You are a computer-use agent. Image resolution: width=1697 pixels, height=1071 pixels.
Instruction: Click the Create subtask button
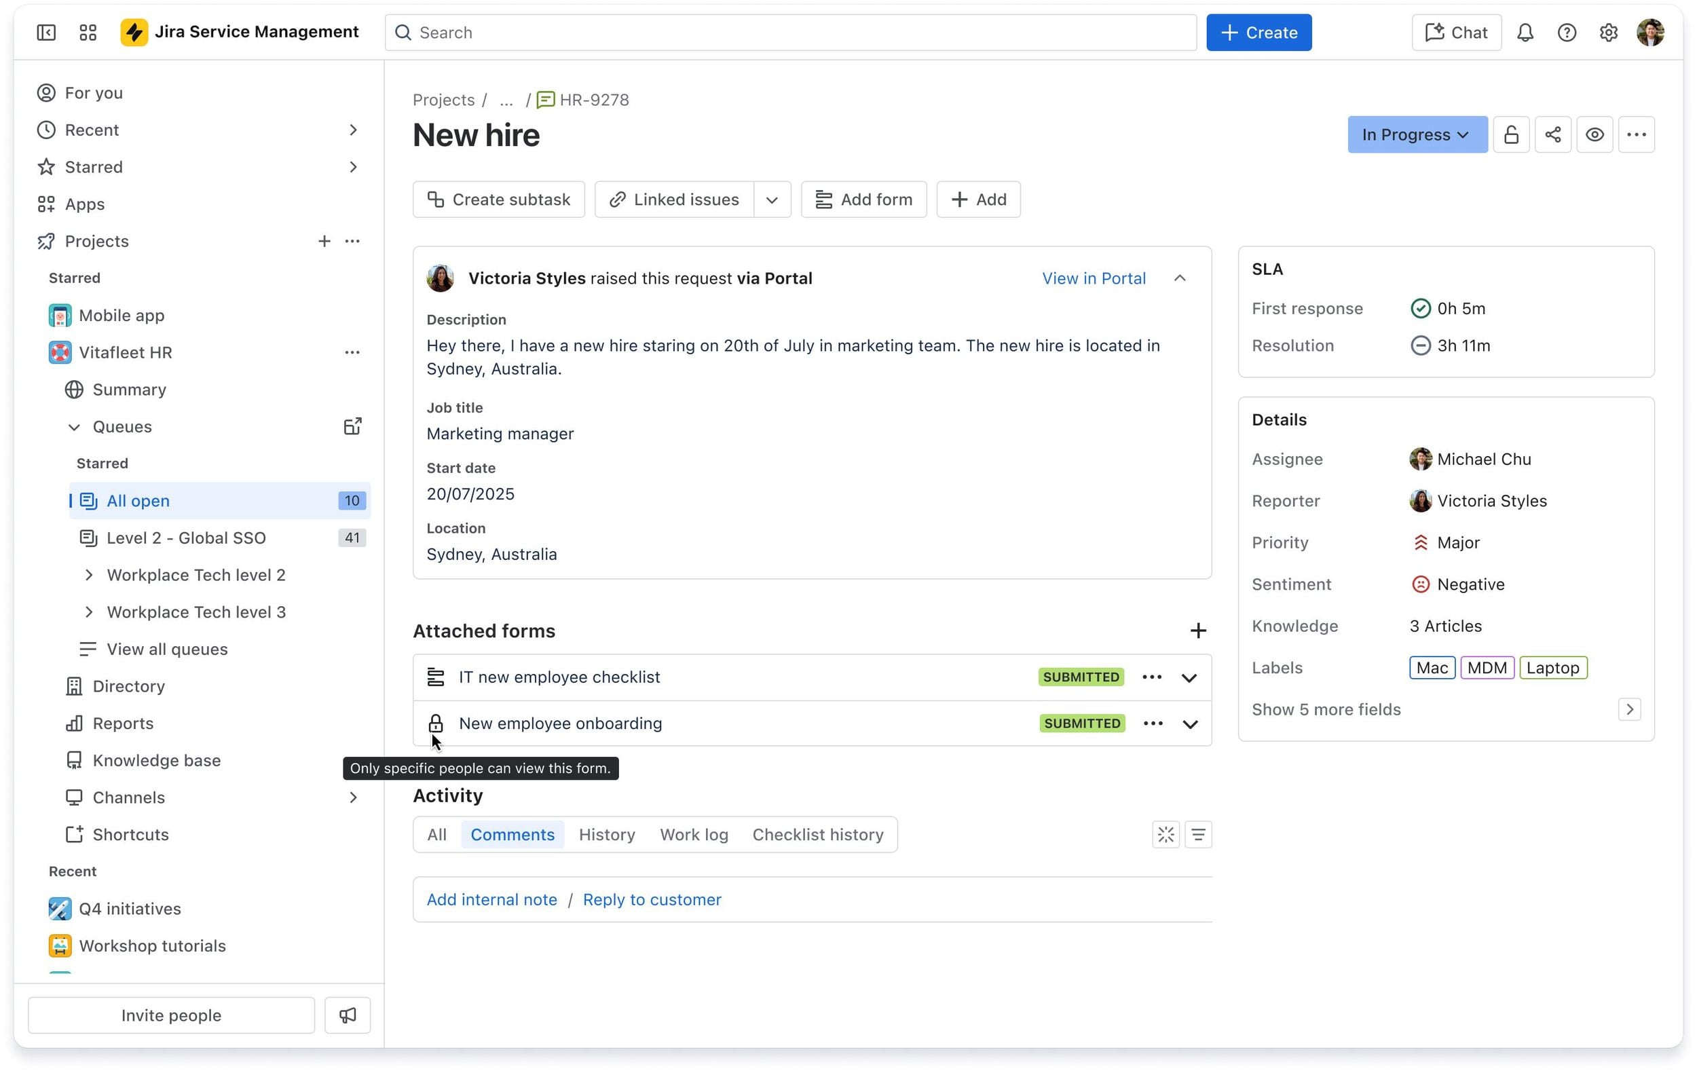tap(498, 200)
